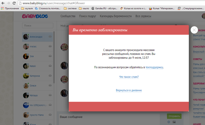Click envelope icon next to melec
Viewport: 205px width, 125px height.
tap(50, 46)
